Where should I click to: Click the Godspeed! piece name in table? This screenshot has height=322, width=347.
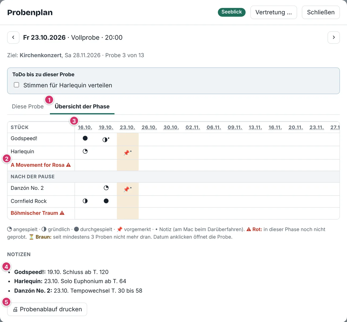[24, 138]
